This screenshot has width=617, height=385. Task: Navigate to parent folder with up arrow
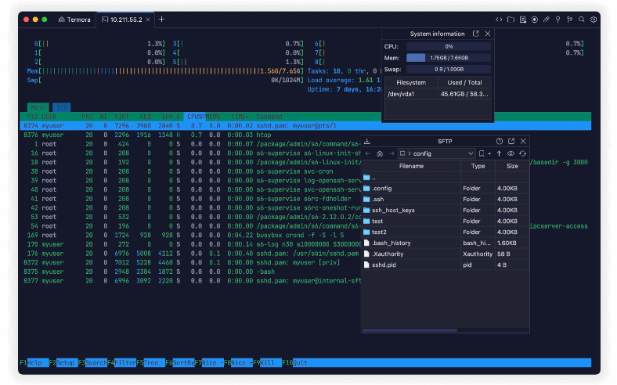499,153
